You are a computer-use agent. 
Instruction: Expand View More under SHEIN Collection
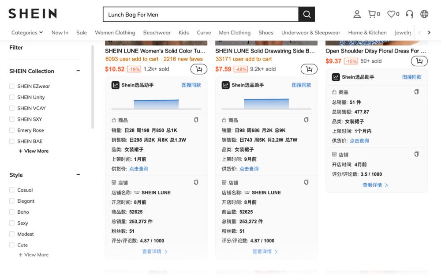34,151
